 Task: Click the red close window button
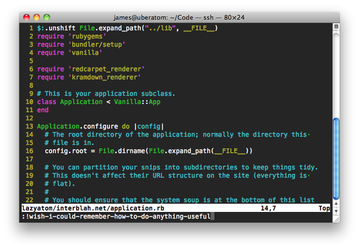pyautogui.click(x=27, y=17)
